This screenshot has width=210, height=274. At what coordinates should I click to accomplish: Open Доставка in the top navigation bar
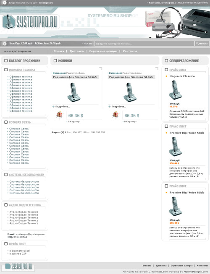click(76, 51)
